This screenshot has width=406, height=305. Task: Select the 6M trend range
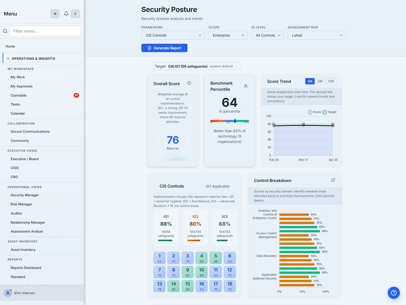pos(320,81)
